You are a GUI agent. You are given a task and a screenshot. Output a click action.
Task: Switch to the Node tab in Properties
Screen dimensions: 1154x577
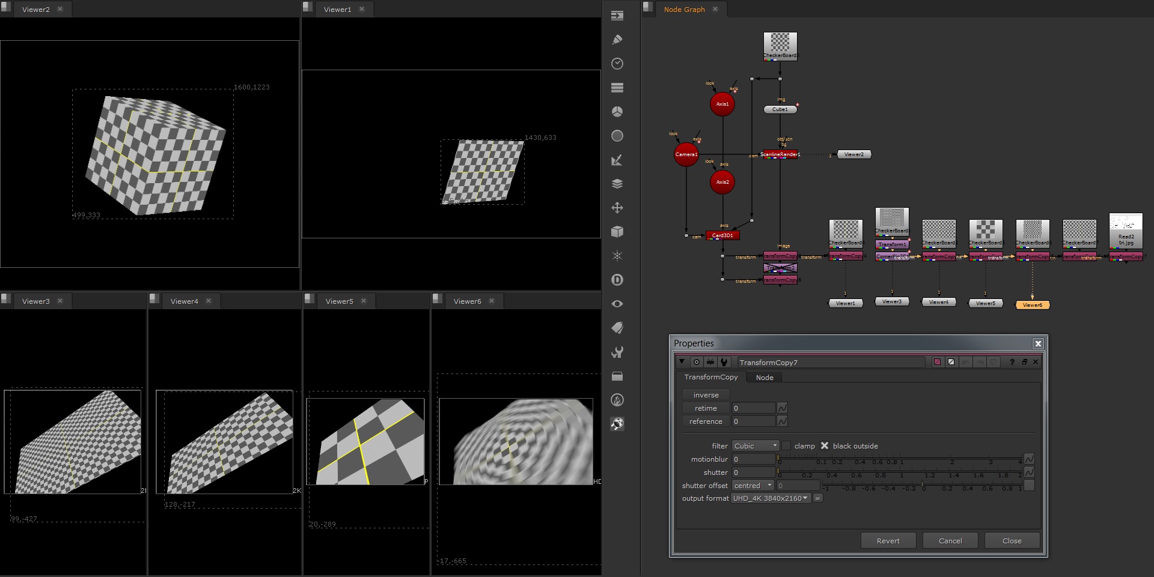coord(764,377)
